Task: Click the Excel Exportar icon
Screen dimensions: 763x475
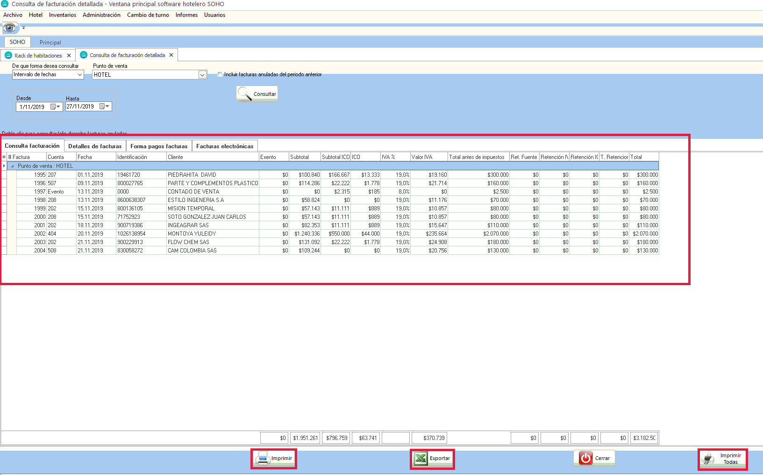Action: 421,459
